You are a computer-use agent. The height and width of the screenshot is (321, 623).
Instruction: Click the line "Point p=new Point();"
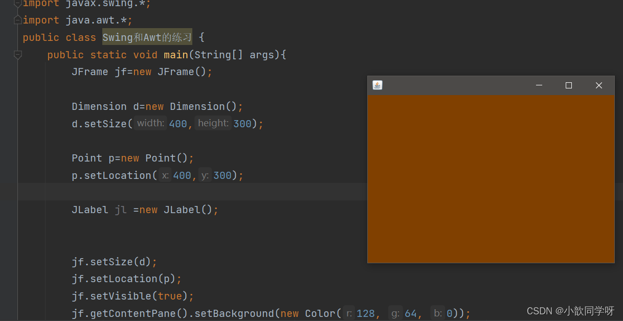[133, 158]
